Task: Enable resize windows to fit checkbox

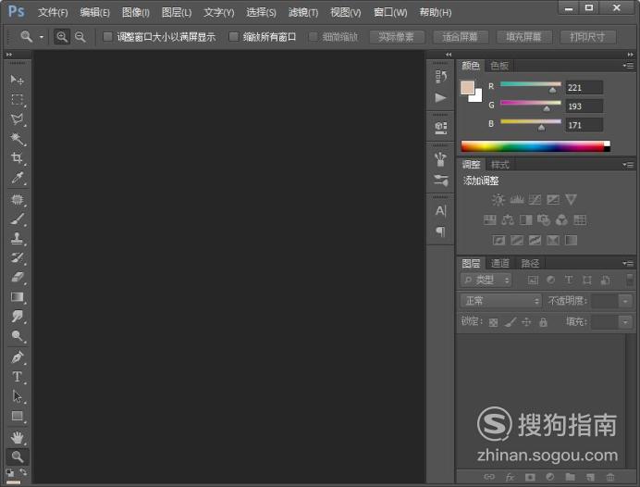Action: 107,37
